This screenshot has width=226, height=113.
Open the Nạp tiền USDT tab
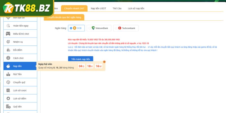click(x=99, y=8)
